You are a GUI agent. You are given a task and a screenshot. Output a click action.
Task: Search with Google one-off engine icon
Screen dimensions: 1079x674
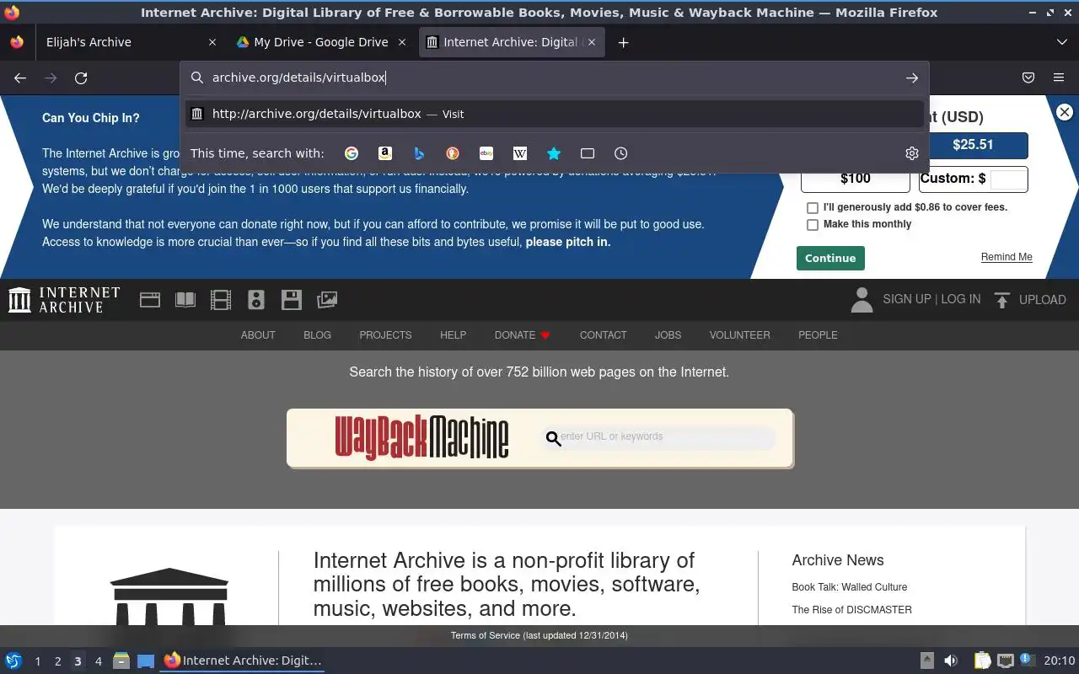click(x=352, y=153)
